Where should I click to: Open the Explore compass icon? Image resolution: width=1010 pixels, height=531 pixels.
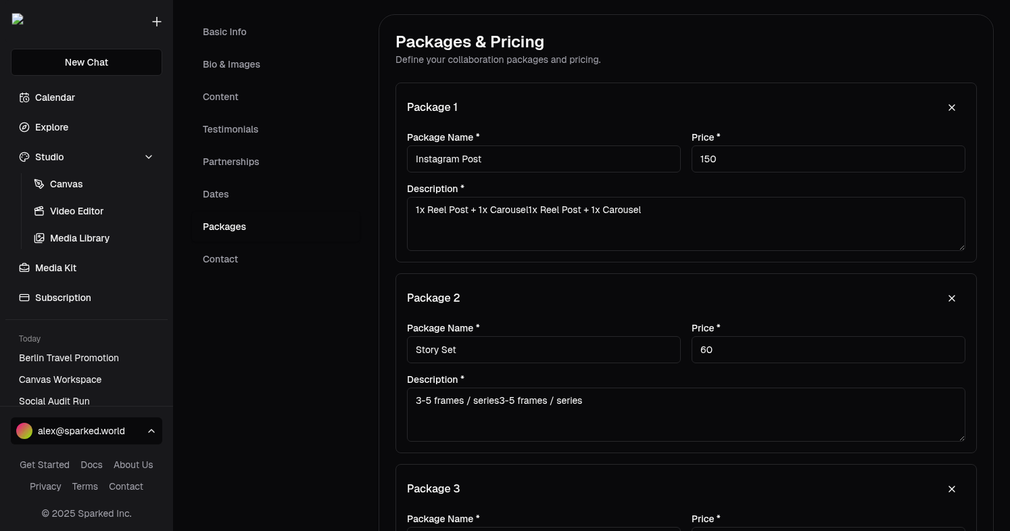(x=24, y=127)
